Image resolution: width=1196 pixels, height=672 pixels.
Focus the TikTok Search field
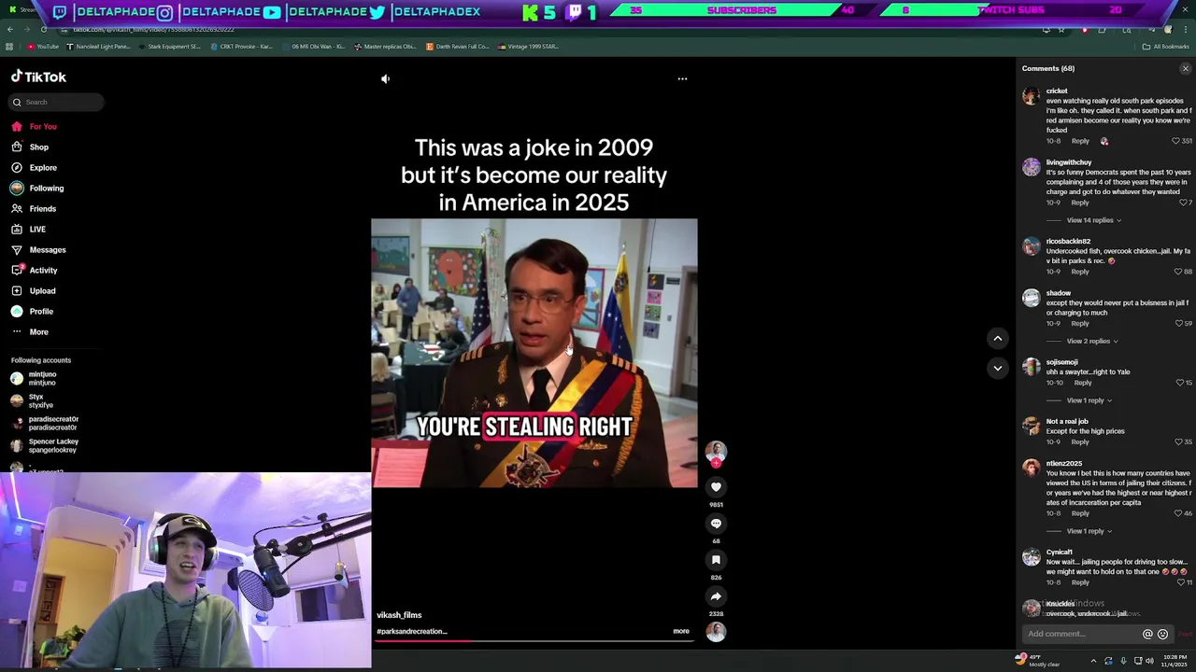[57, 102]
